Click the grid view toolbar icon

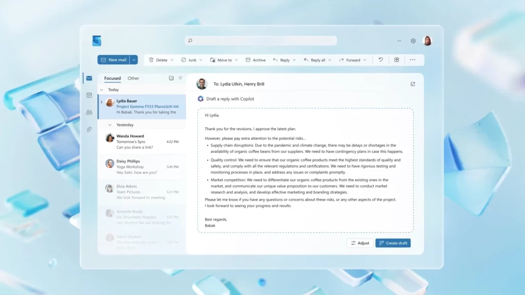pyautogui.click(x=396, y=60)
